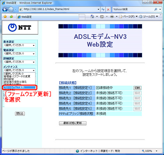This screenshot has height=155, width=164.
Task: Open the Favorites Center star icon
Action: (x=5, y=17)
